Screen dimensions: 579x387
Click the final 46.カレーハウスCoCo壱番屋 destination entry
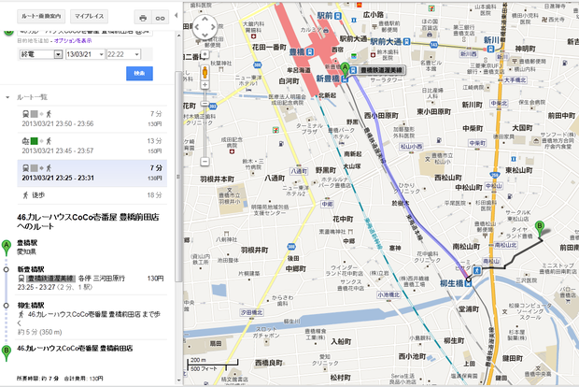(75, 348)
